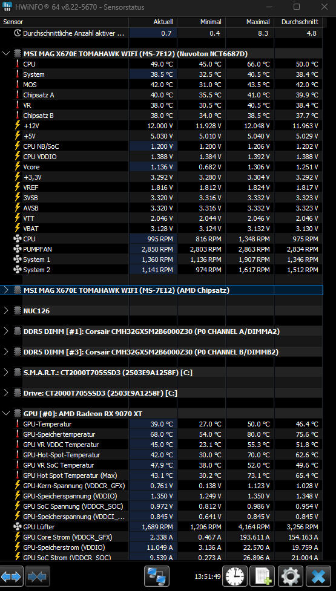Screen dimensions: 336x591
Task: Open sensor settings gear icon
Action: [291, 576]
